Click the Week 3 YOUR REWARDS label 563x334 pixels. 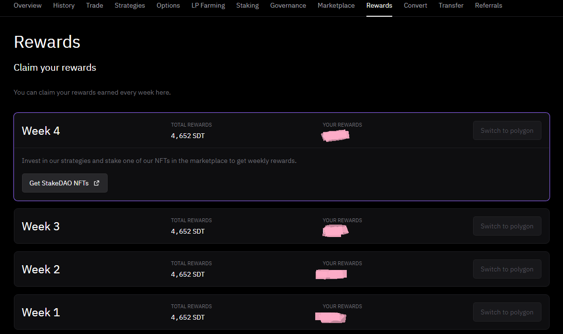point(342,220)
